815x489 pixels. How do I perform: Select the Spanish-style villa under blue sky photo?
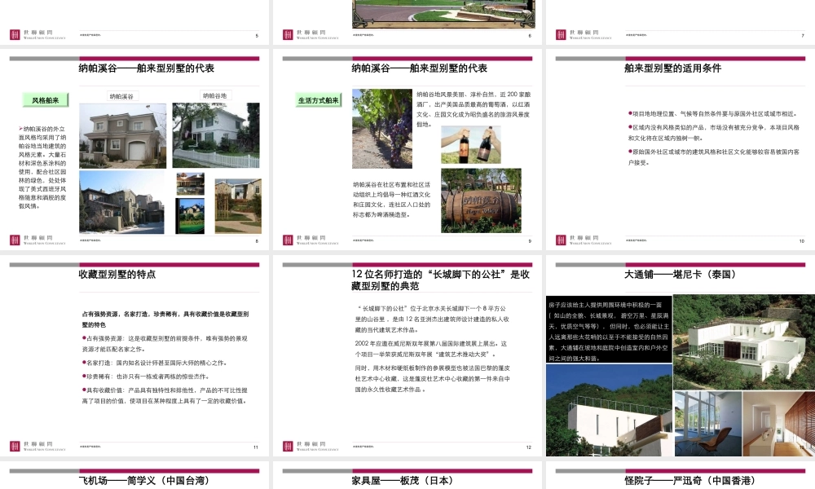click(x=121, y=203)
